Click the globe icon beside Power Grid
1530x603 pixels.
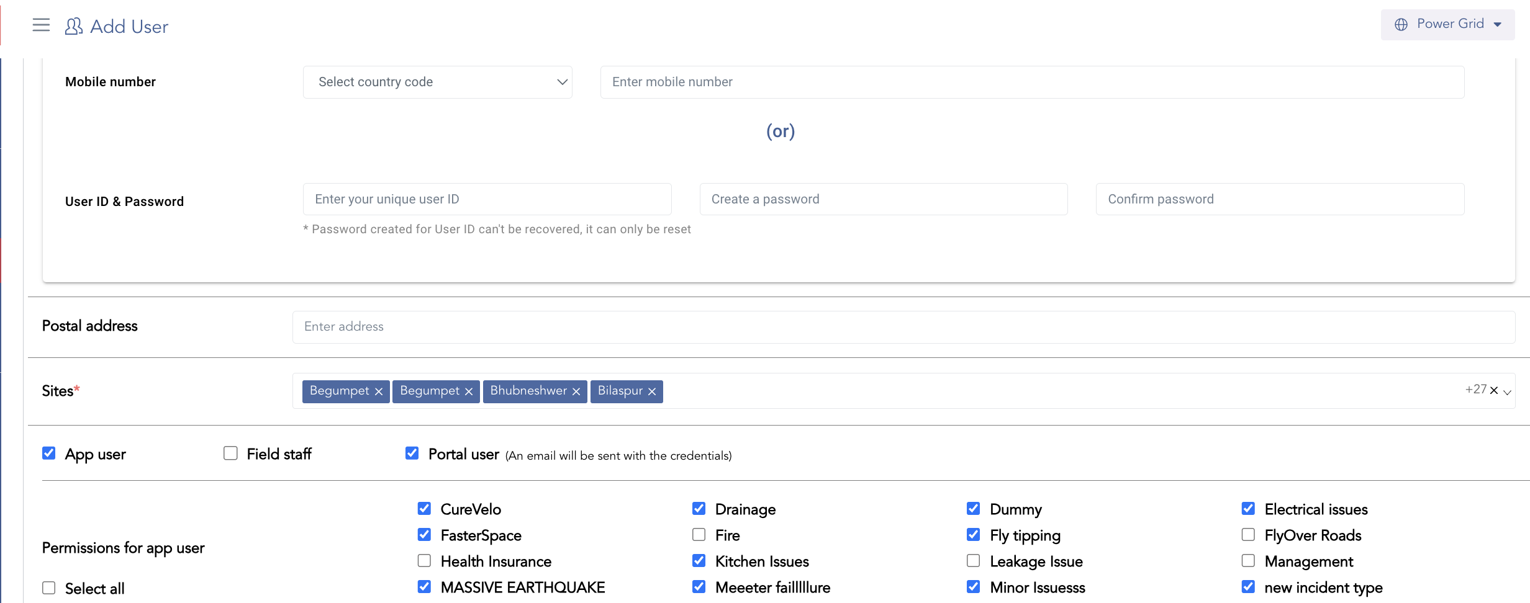coord(1401,24)
